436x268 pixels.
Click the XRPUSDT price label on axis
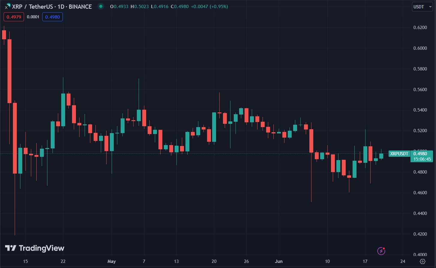tap(399, 154)
